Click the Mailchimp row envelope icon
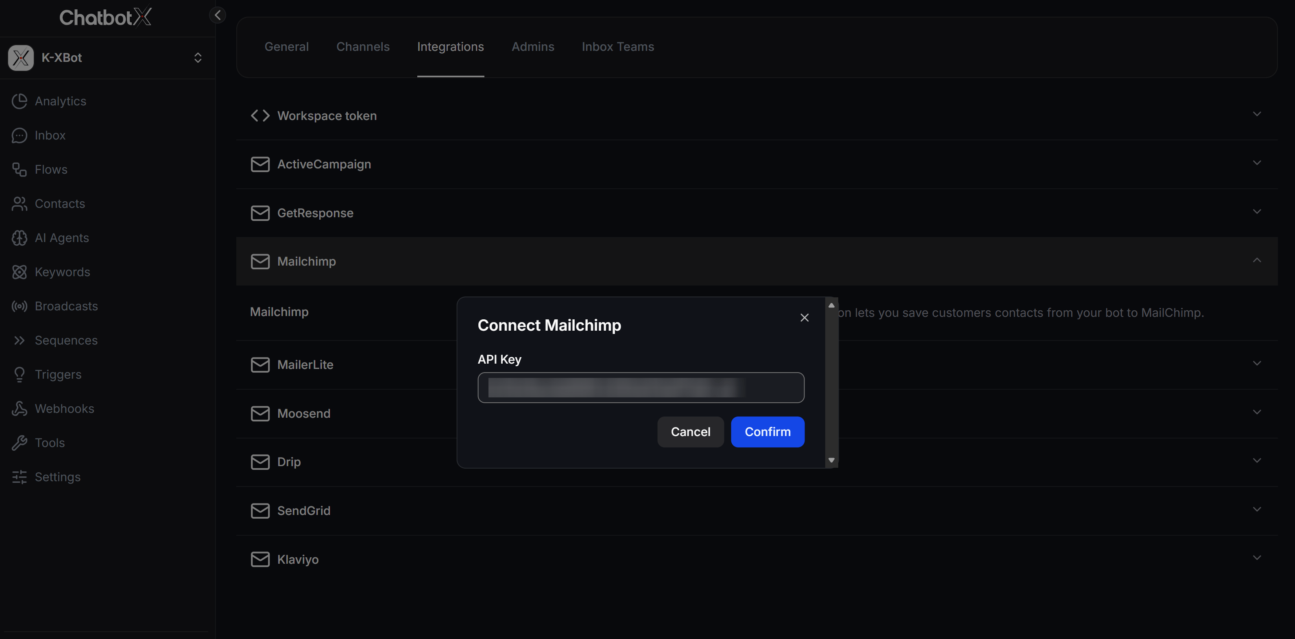 click(260, 262)
